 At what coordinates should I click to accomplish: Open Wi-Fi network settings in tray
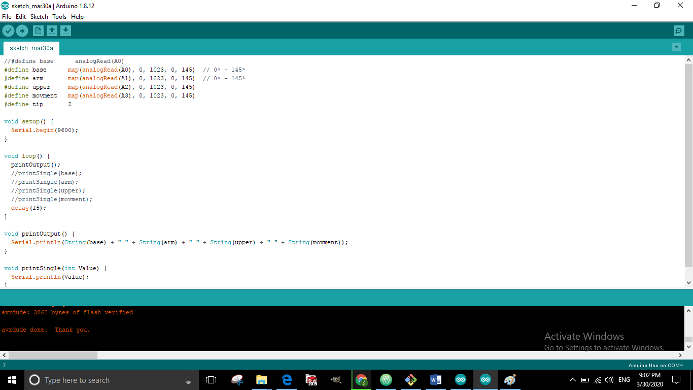point(598,380)
